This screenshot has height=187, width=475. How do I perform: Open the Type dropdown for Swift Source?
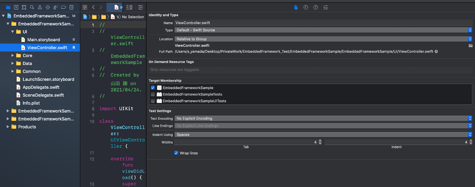pos(323,30)
